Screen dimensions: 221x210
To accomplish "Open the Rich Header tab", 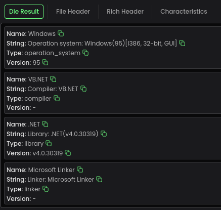I will [x=125, y=12].
